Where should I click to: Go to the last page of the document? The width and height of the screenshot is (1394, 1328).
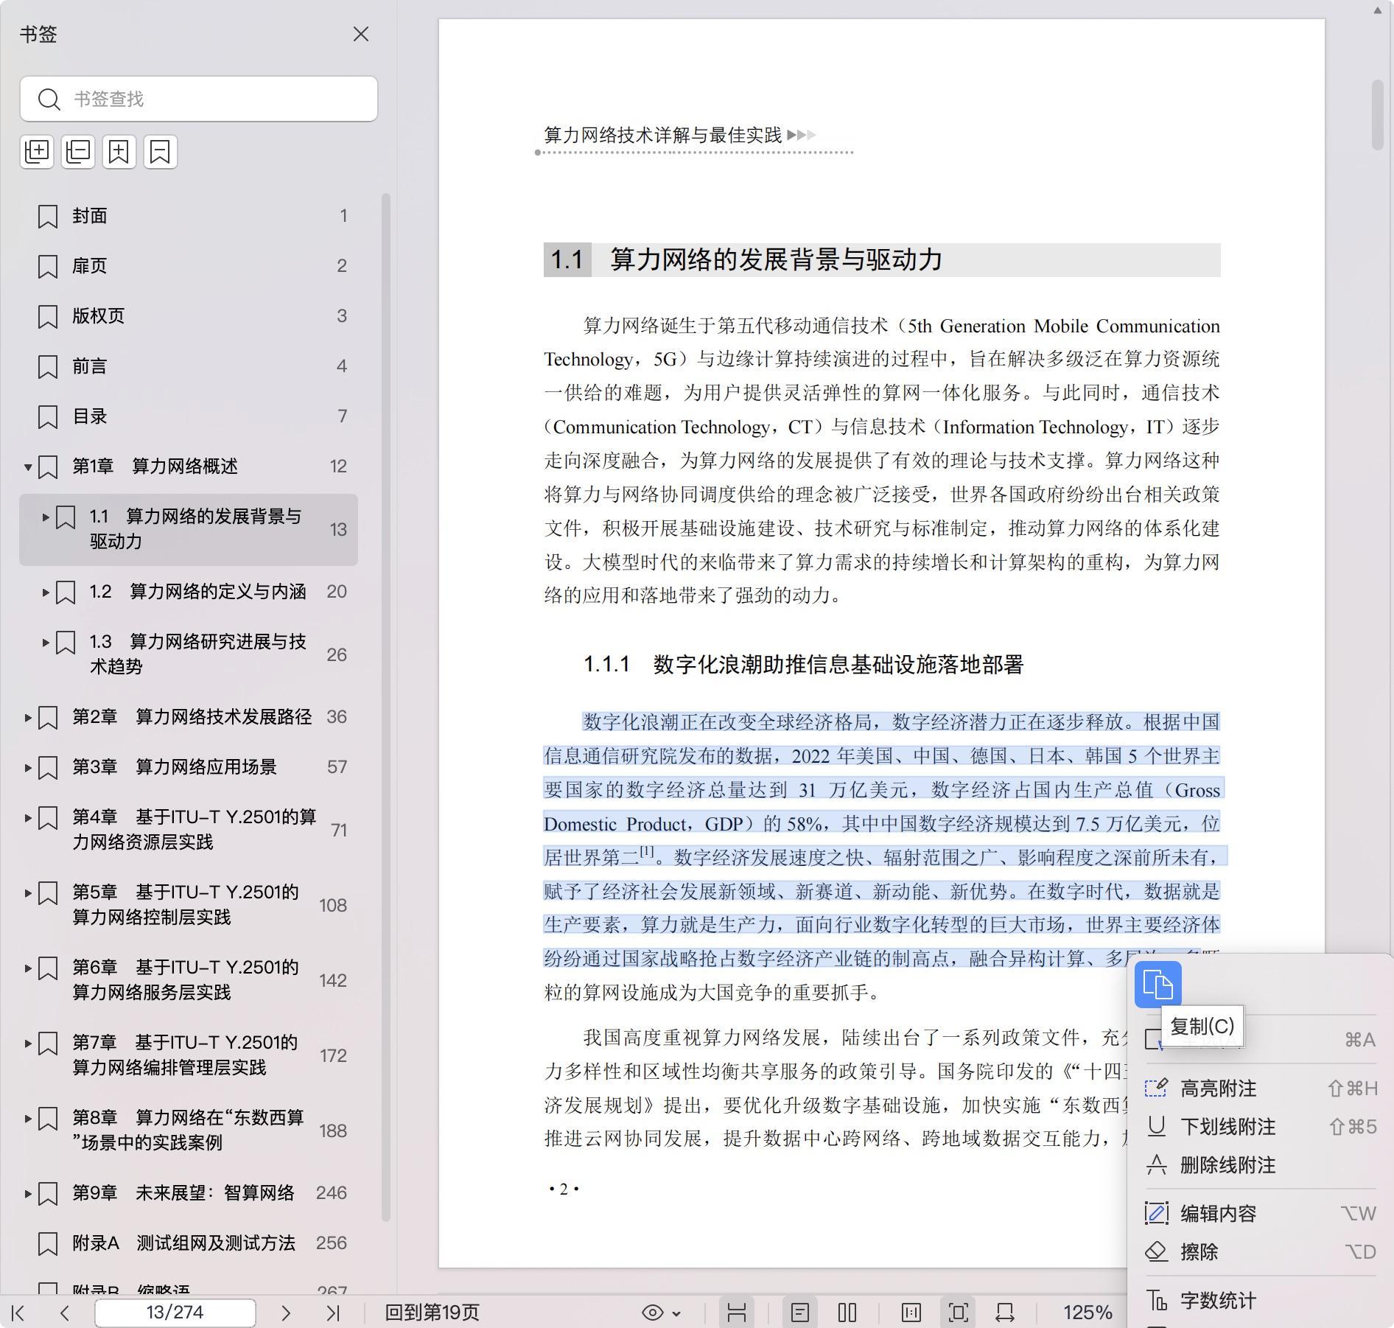point(333,1313)
